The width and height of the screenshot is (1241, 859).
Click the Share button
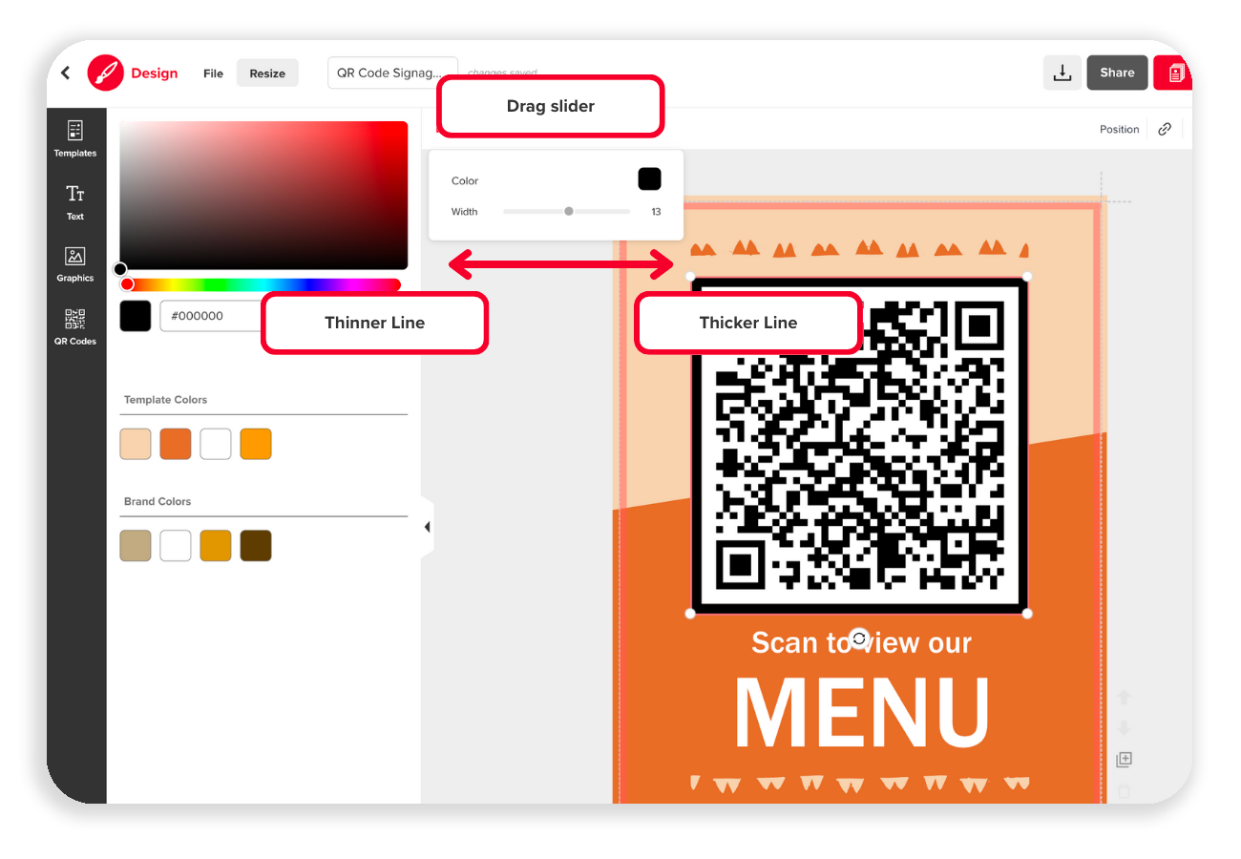point(1117,73)
